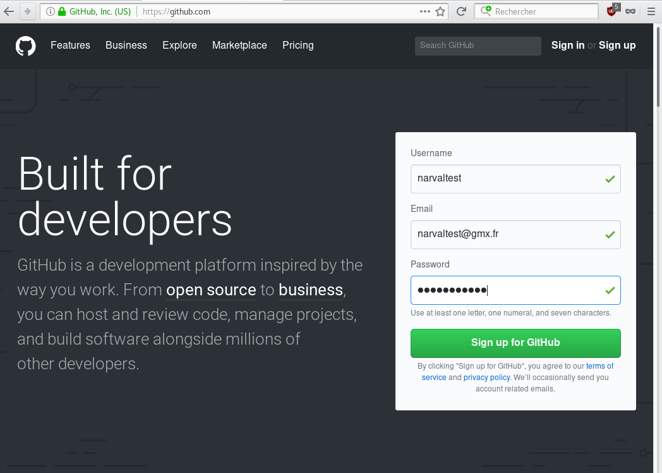Select Pricing in the top navigation
The image size is (662, 473).
coord(298,45)
